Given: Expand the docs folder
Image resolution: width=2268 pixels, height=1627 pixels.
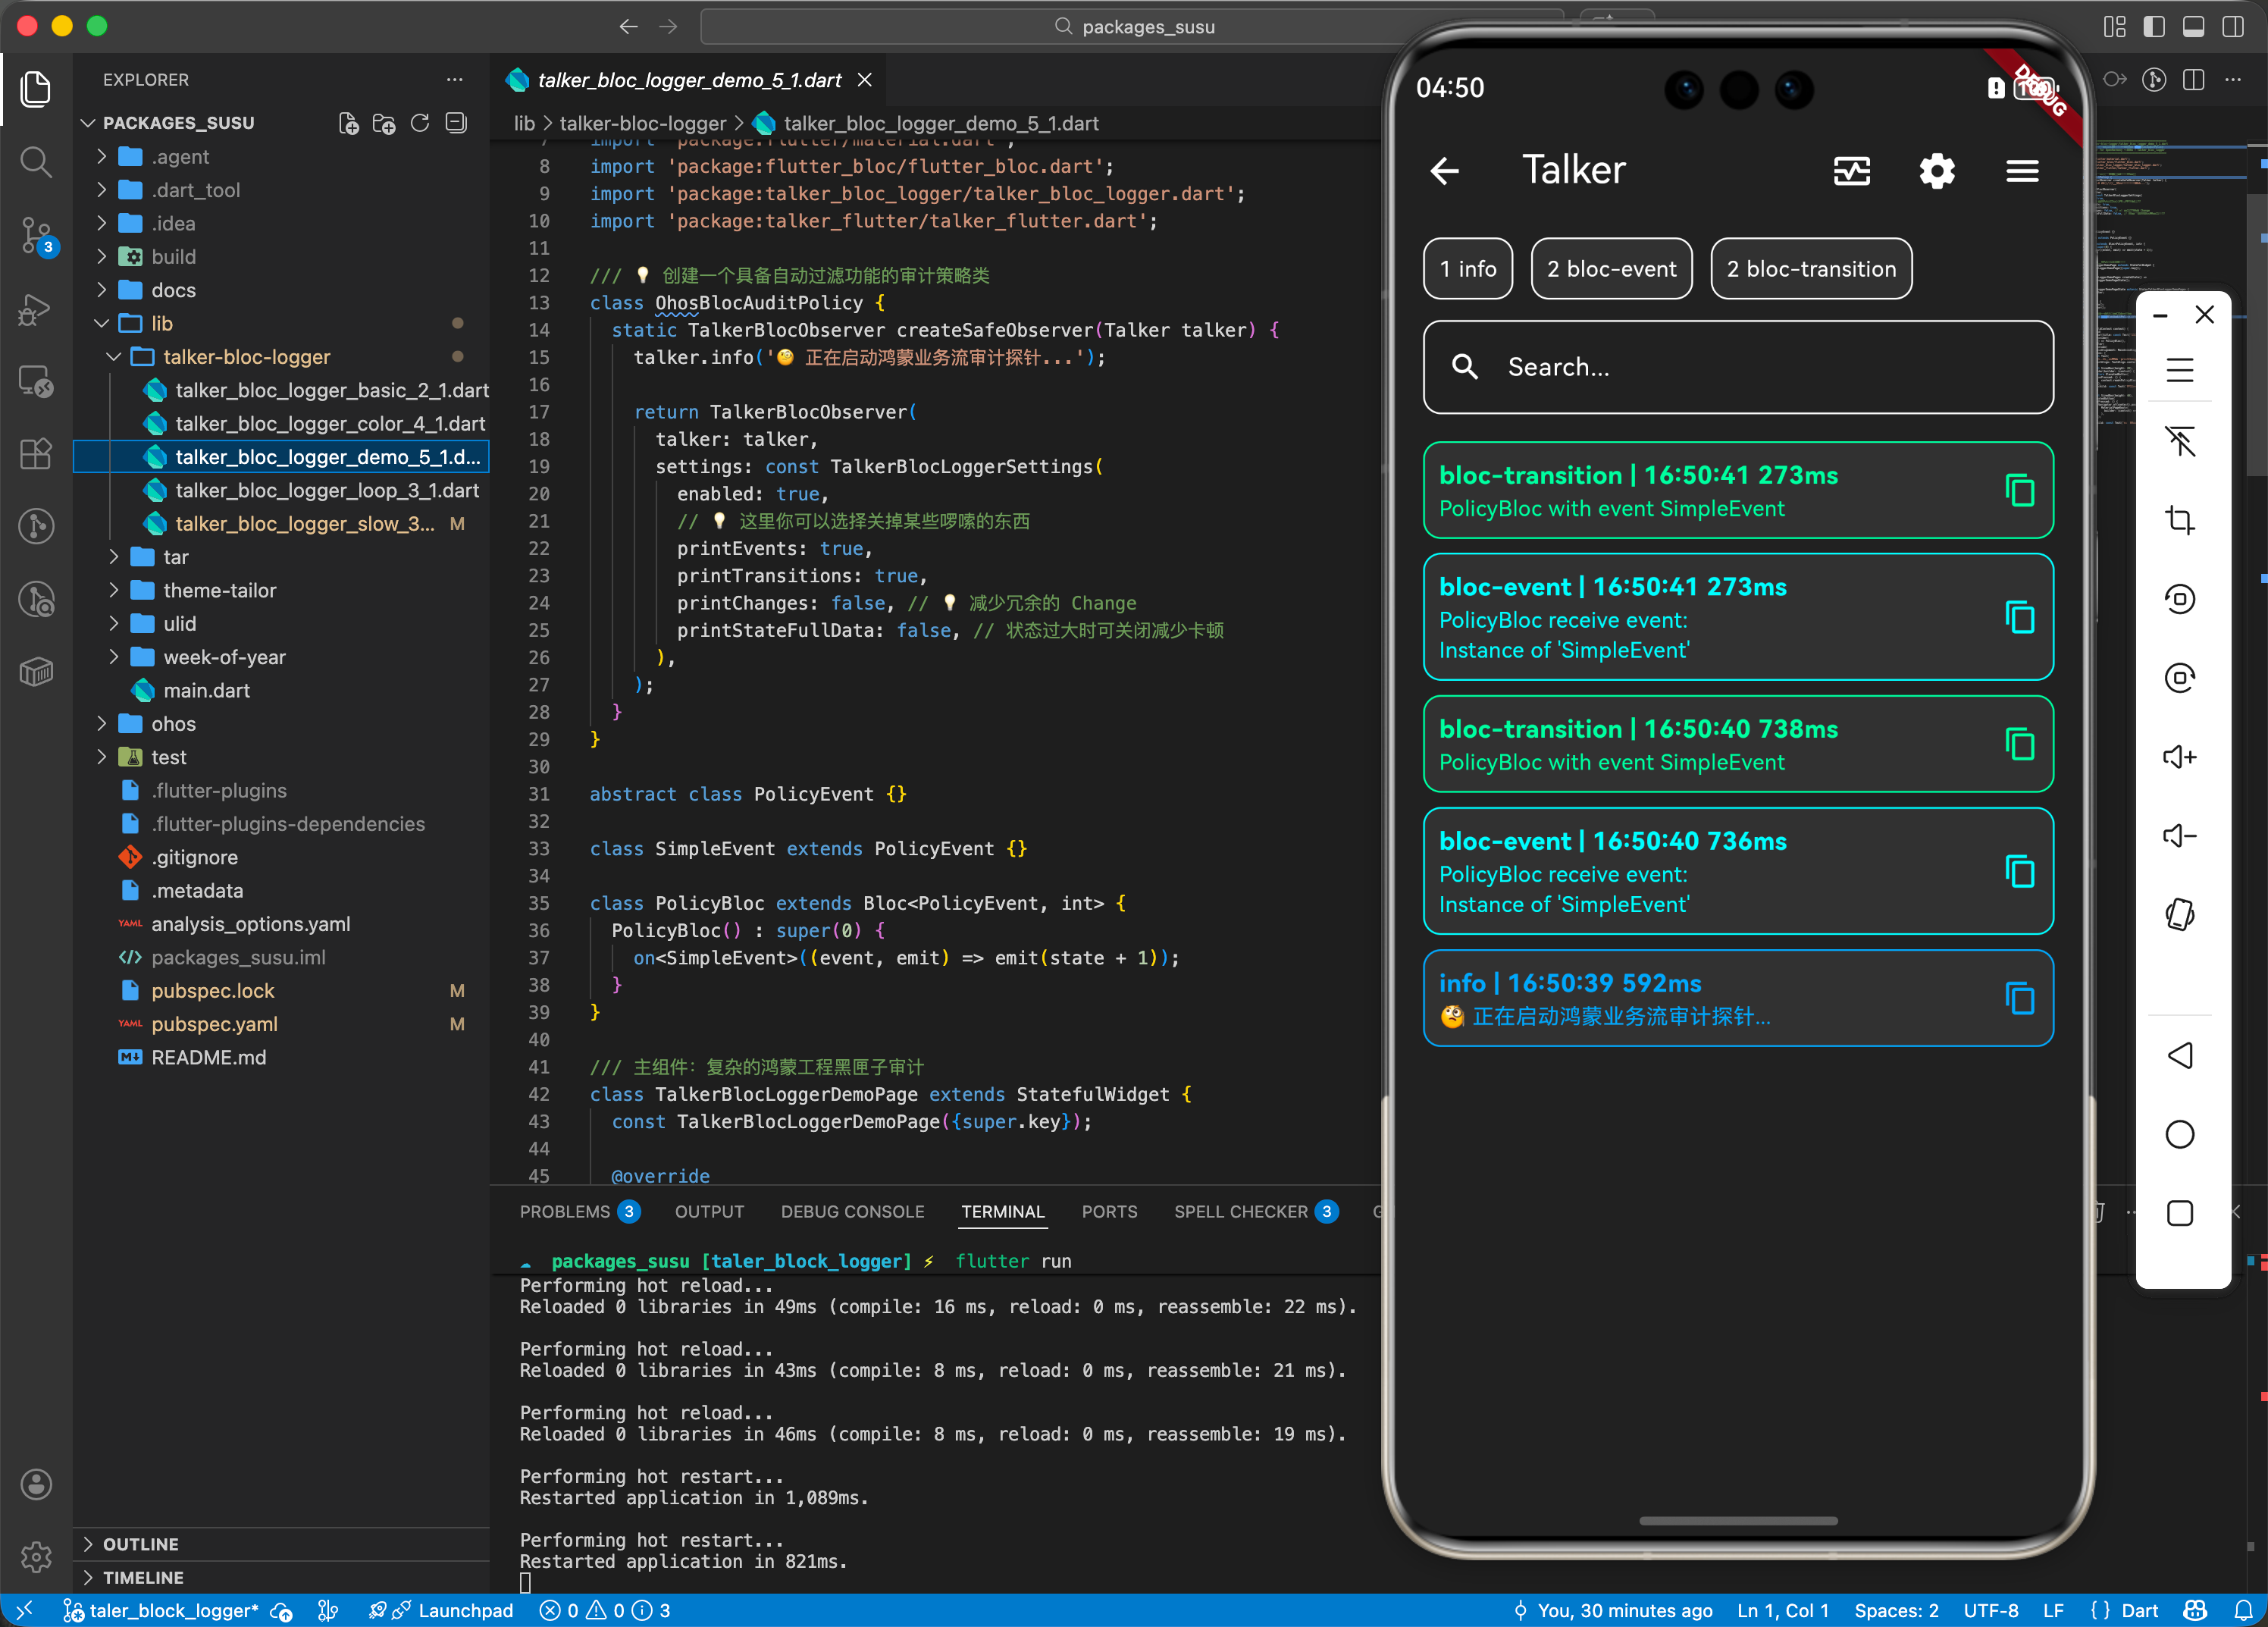Looking at the screenshot, I should (173, 290).
